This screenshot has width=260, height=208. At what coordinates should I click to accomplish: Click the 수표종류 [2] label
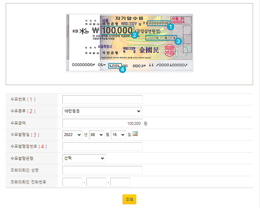tap(23, 111)
